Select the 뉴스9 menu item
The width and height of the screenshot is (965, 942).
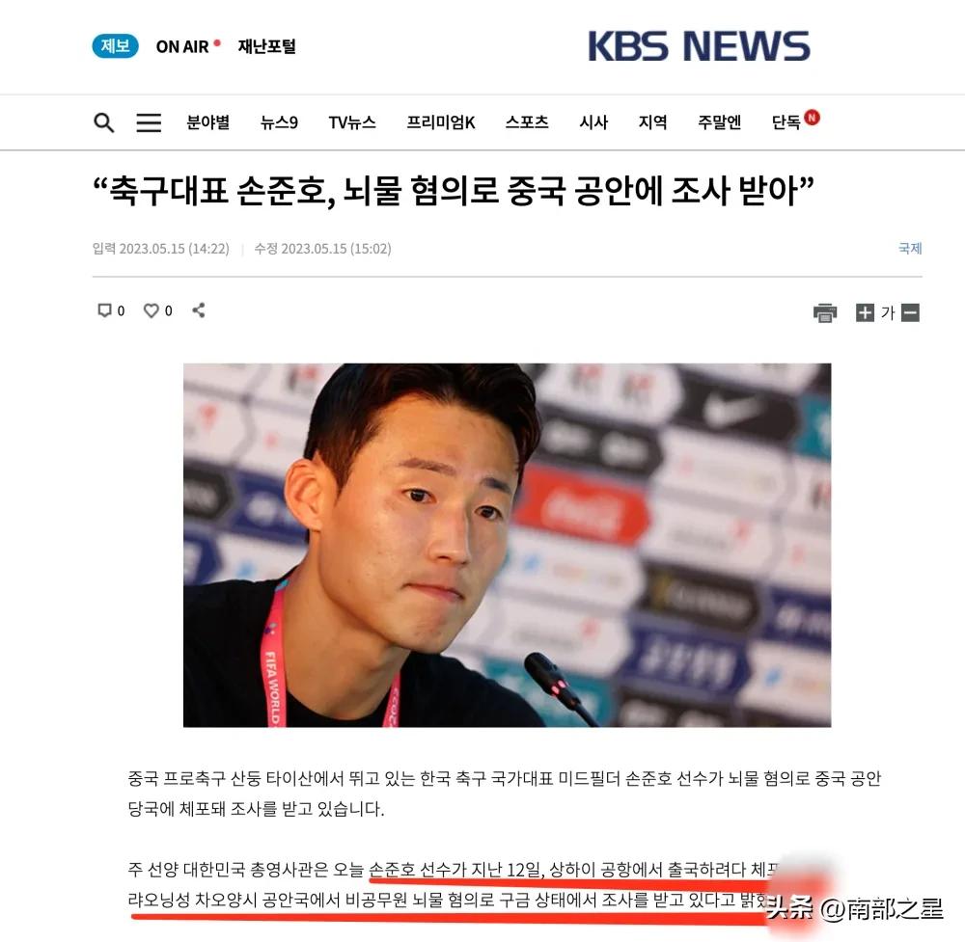[279, 122]
